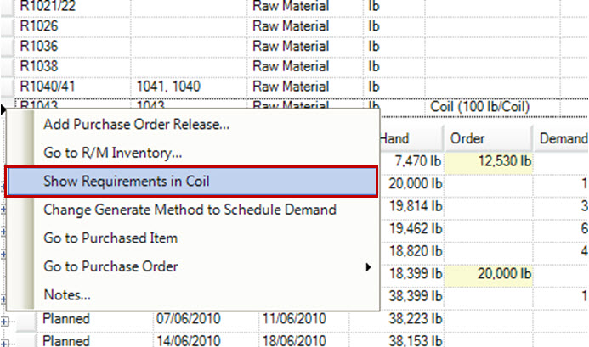Select the R1026 raw material row
Image resolution: width=589 pixels, height=347 pixels.
click(x=39, y=25)
